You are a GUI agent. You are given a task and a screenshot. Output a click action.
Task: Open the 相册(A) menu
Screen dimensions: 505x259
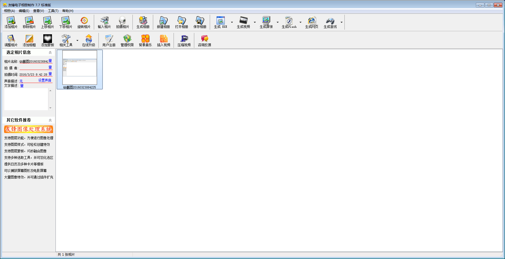(9, 11)
